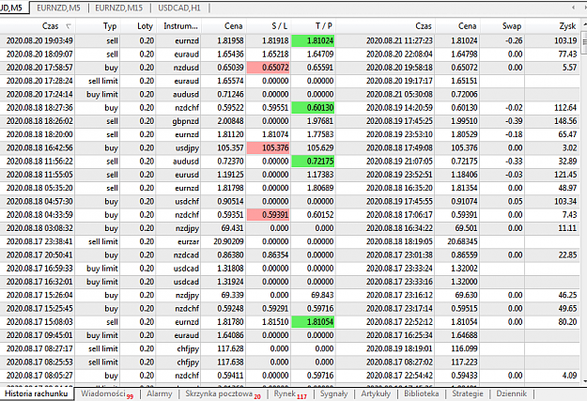The image size is (587, 401).
Task: Select green T/P cell 0.72175
Action: 313,162
